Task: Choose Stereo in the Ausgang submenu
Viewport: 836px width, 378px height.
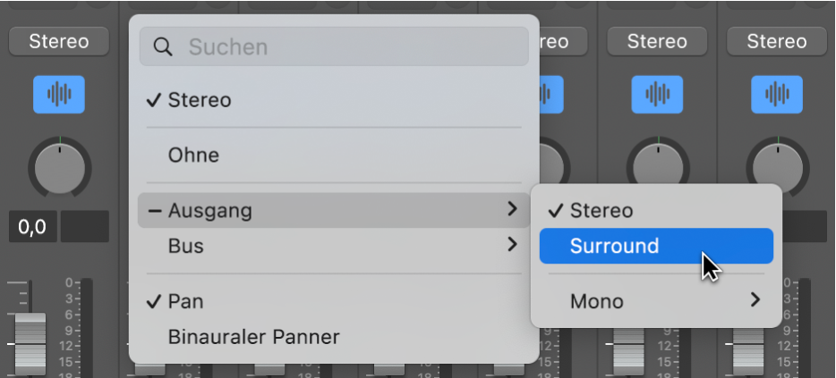Action: click(x=601, y=211)
